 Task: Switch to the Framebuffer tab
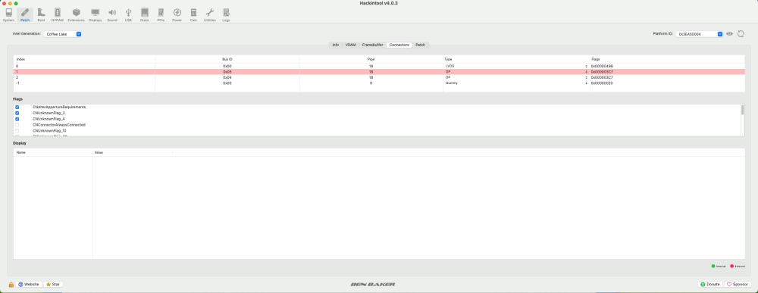click(373, 45)
